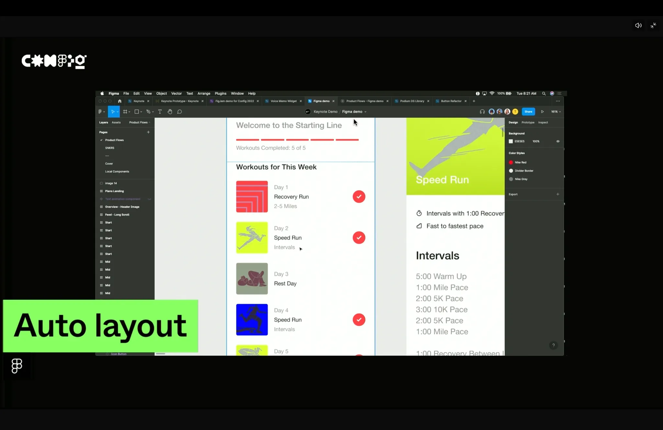Viewport: 663px width, 430px height.
Task: Click the Nike Red color style swatch
Action: [x=511, y=162]
